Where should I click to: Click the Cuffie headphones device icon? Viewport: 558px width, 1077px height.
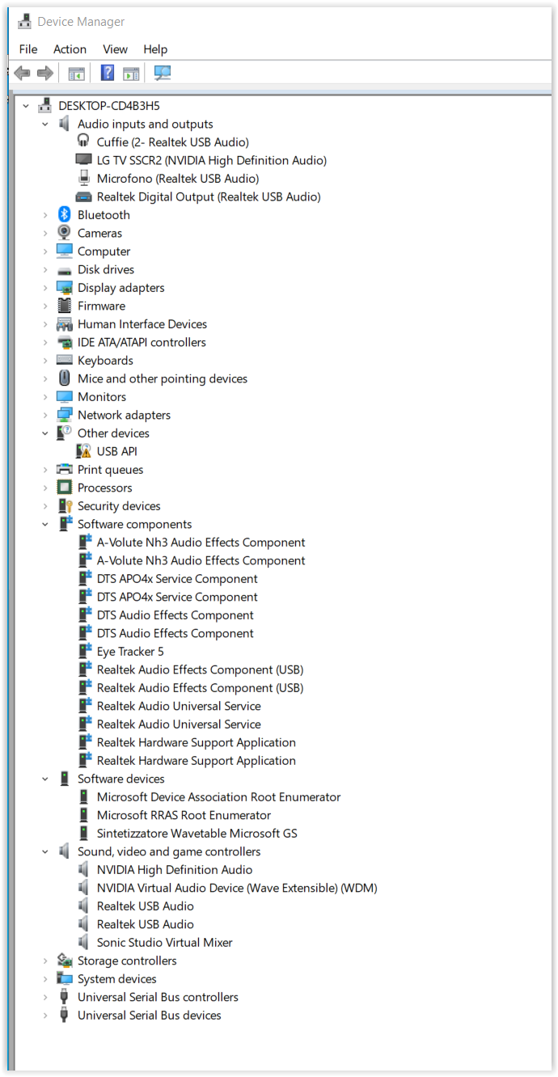click(83, 141)
